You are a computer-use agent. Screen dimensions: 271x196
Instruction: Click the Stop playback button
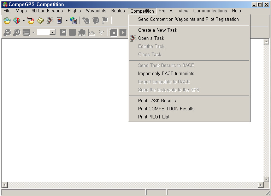click(114, 32)
